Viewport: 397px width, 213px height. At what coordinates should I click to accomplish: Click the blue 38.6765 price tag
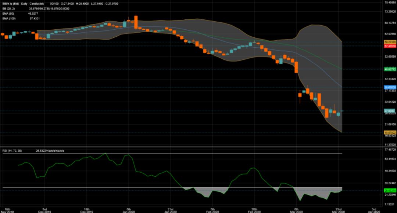389,88
